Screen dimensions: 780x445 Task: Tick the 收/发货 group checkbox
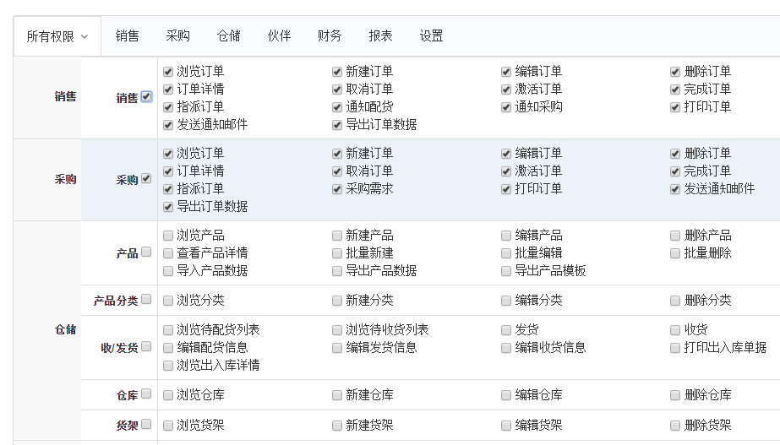(147, 346)
